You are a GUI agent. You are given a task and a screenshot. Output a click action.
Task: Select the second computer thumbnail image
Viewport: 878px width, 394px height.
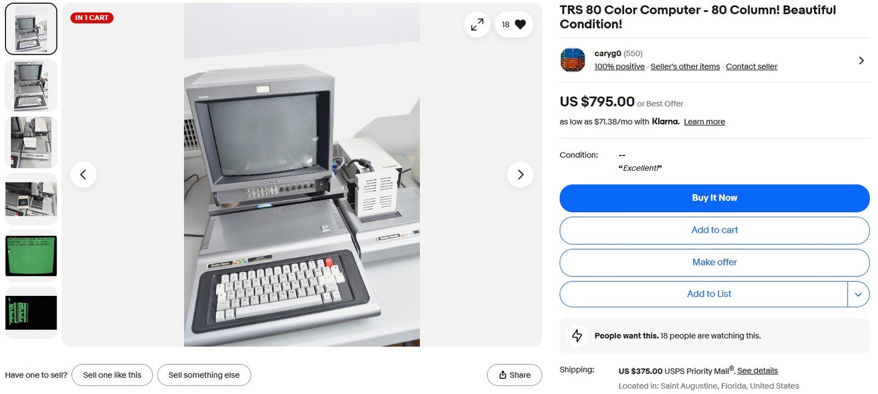point(31,86)
